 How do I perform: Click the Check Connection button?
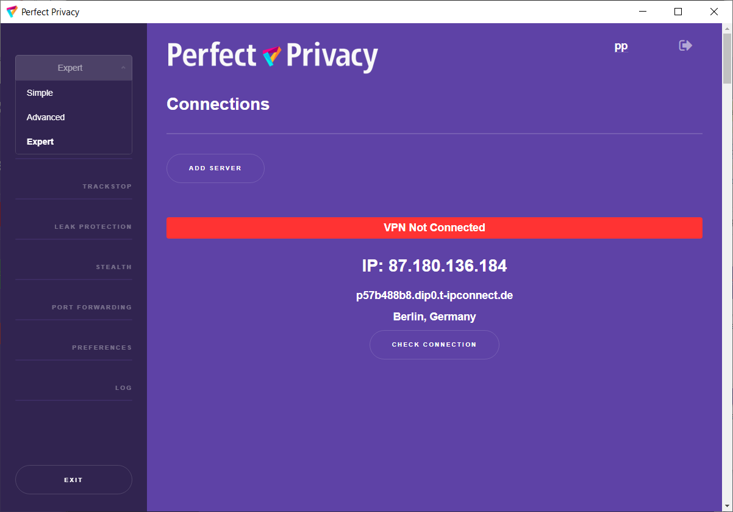click(x=434, y=345)
